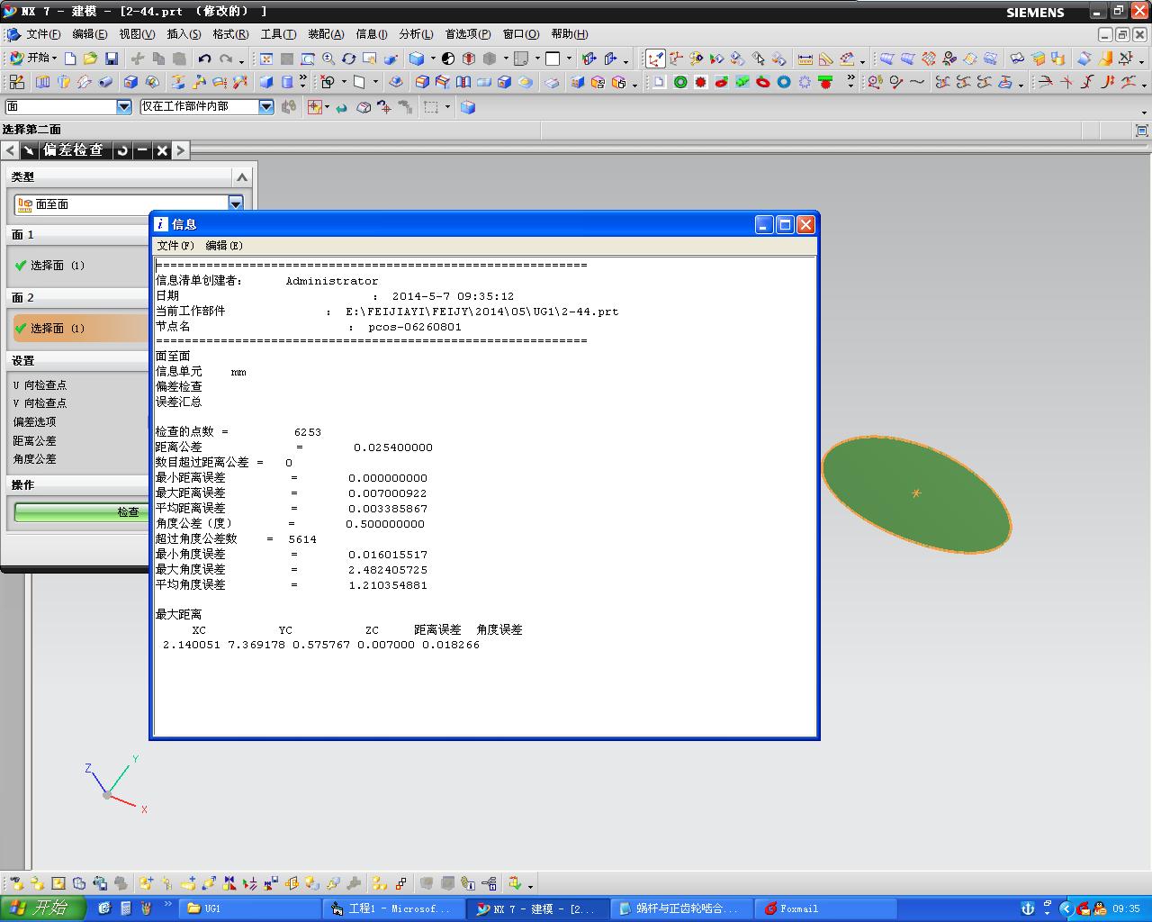Viewport: 1152px width, 922px height.
Task: Click the green ellipse face in the viewport
Action: (x=916, y=493)
